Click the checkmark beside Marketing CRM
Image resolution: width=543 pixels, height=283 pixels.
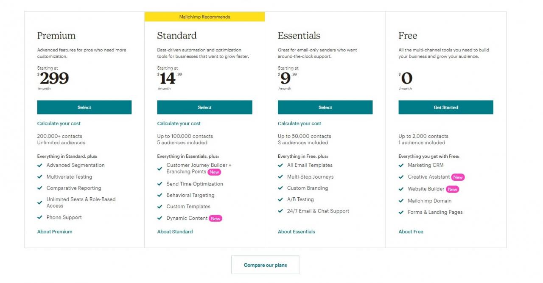tap(401, 165)
